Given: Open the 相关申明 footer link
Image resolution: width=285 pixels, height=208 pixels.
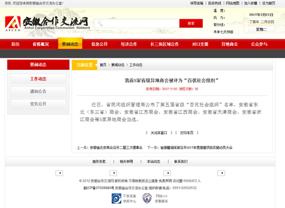Looking at the screenshot, I should click(x=127, y=162).
